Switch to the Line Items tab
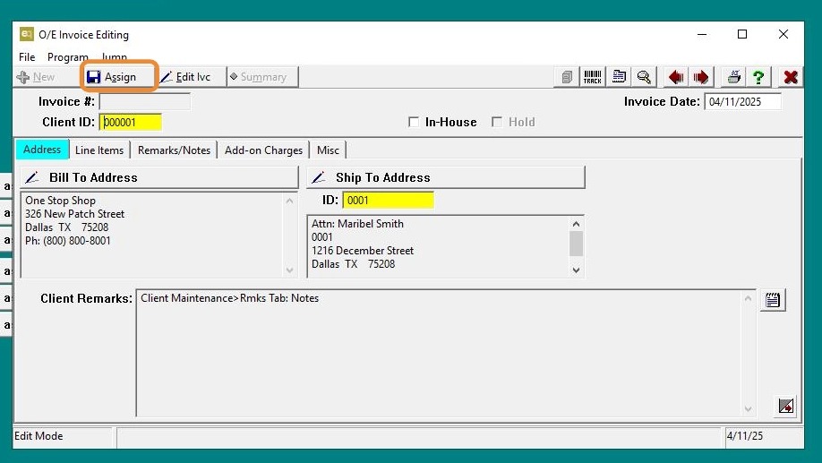Screen dimensions: 822x463 [99, 150]
